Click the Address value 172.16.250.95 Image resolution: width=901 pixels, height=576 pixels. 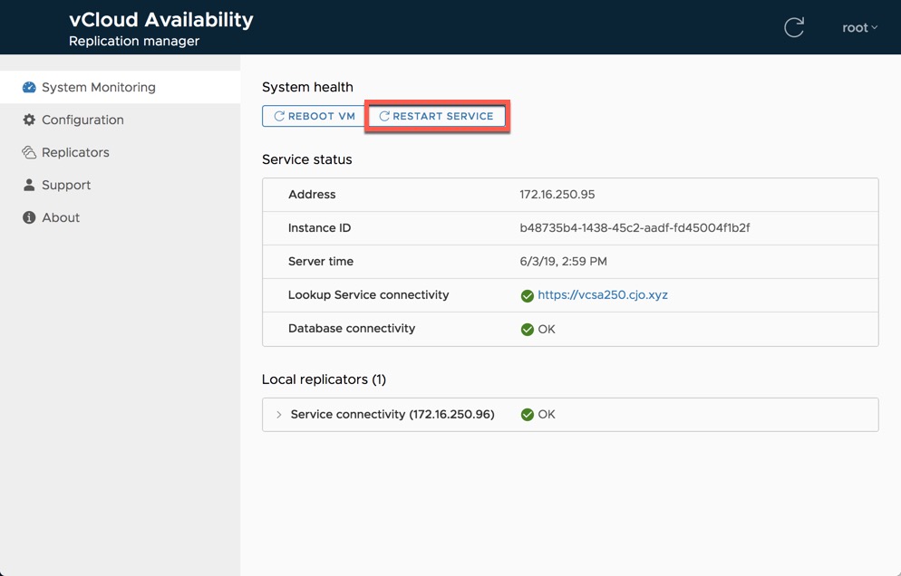[x=557, y=195]
